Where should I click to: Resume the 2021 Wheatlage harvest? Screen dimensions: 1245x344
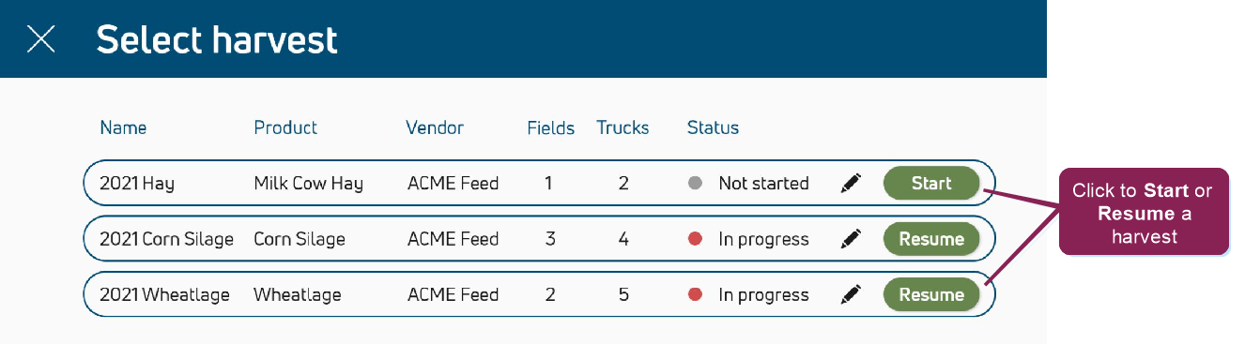(x=931, y=294)
